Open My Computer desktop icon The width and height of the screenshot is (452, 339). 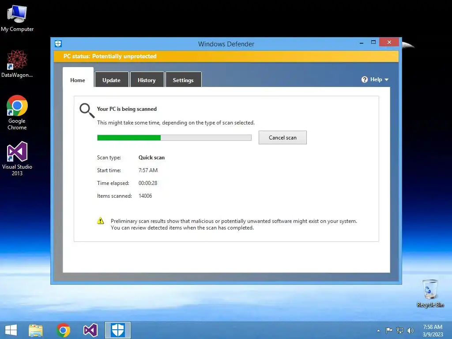pos(17,19)
